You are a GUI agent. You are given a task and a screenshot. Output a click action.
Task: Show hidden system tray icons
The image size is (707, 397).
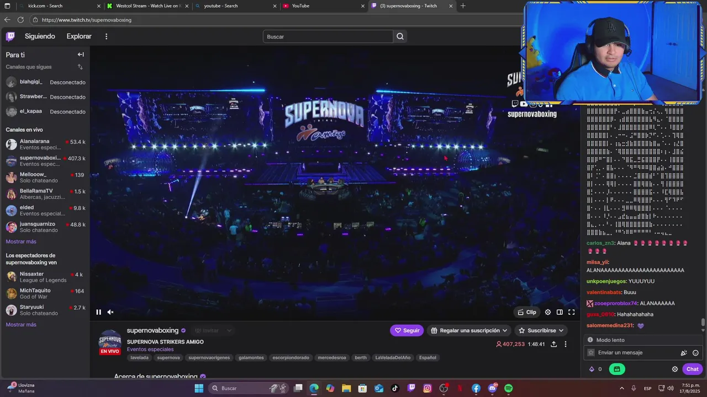pyautogui.click(x=622, y=388)
